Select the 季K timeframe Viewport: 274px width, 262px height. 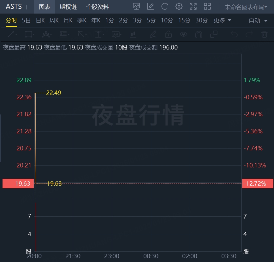click(x=82, y=20)
